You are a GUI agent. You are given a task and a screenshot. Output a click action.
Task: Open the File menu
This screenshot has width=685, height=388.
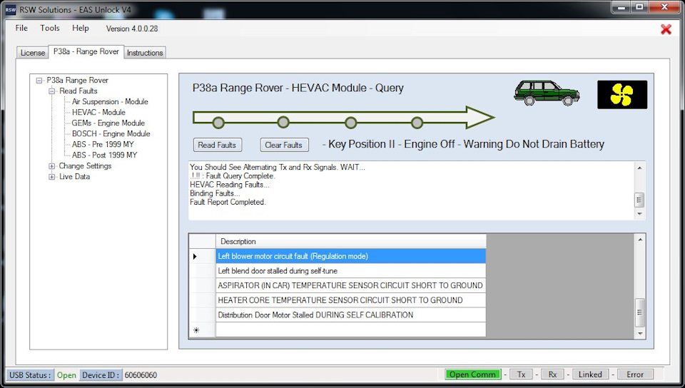pos(21,28)
